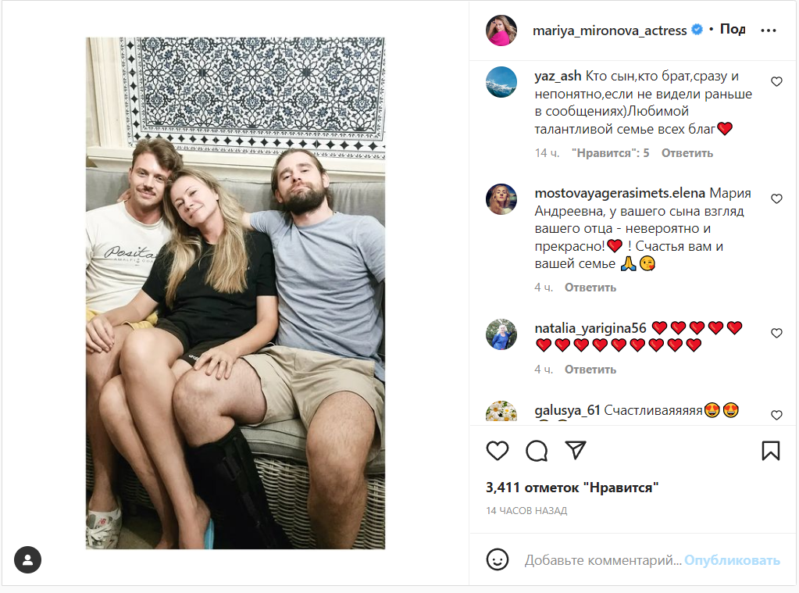Viewport: 799px width, 593px height.
Task: Open the three-dot more options menu
Action: [769, 31]
